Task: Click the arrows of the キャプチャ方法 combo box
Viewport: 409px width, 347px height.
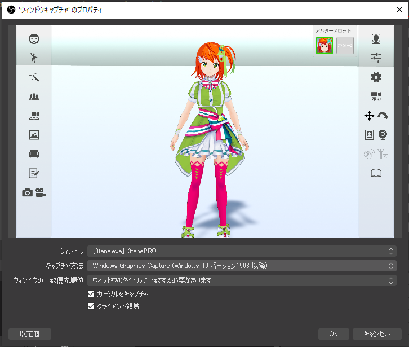Action: point(391,266)
